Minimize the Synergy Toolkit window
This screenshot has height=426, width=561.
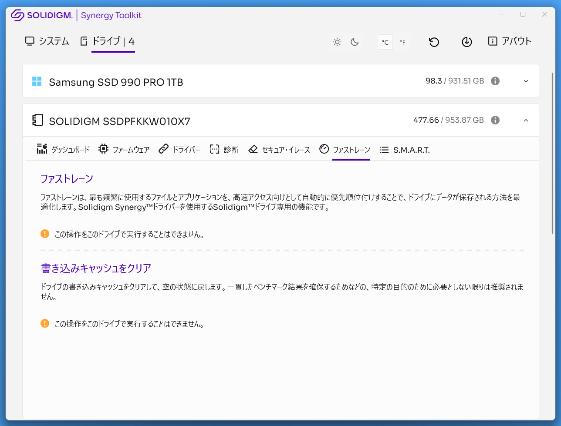(x=501, y=14)
